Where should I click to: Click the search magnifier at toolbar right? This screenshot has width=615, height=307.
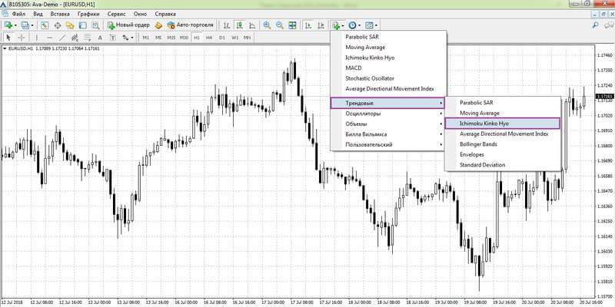tap(595, 25)
